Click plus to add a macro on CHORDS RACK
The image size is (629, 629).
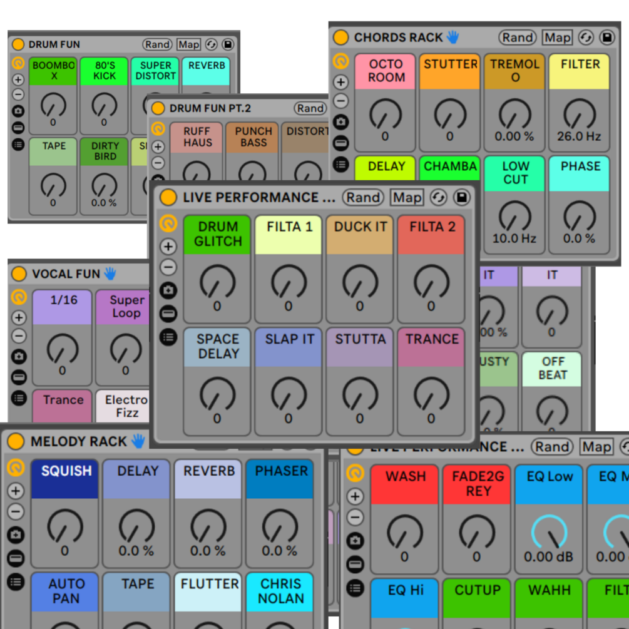click(340, 82)
